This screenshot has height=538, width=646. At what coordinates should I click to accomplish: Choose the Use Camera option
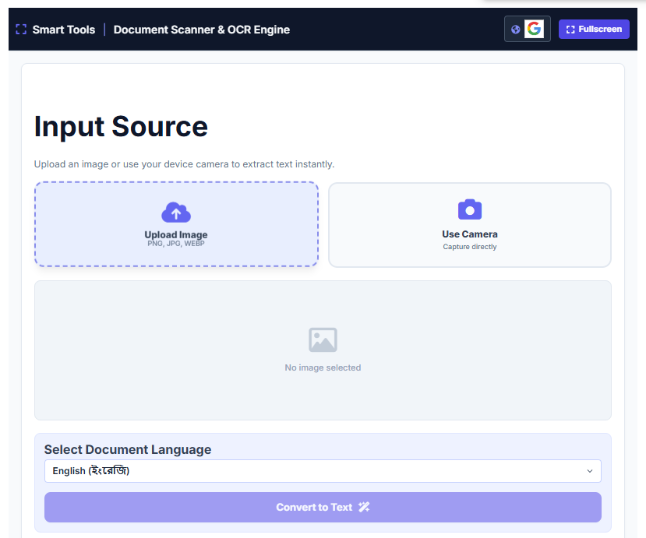(x=470, y=225)
